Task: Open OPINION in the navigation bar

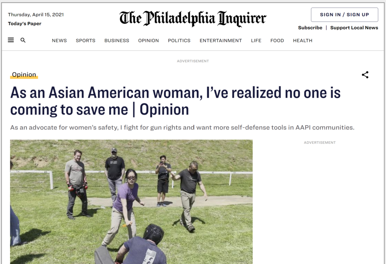Action: click(149, 40)
